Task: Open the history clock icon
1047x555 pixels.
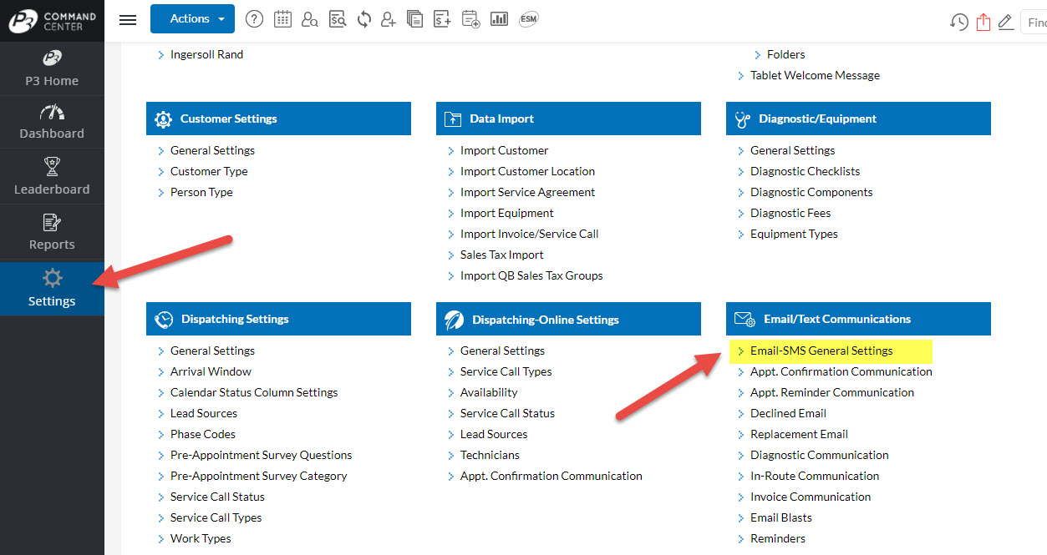Action: point(958,22)
